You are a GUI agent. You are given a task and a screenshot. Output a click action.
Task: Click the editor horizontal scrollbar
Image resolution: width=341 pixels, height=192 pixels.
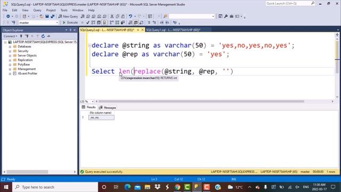[x=201, y=101]
